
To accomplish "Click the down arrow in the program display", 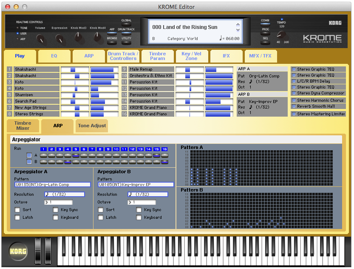I will [238, 30].
